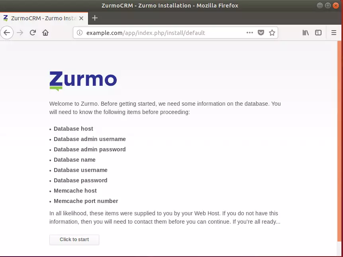Click the 'Database password' list item
343x257 pixels.
[80, 180]
